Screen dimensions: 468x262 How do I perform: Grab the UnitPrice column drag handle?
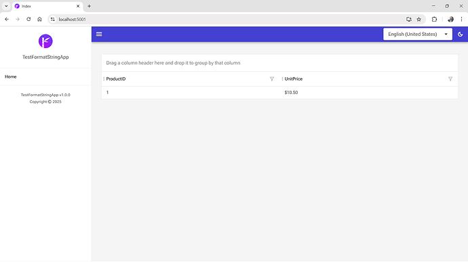pyautogui.click(x=282, y=79)
